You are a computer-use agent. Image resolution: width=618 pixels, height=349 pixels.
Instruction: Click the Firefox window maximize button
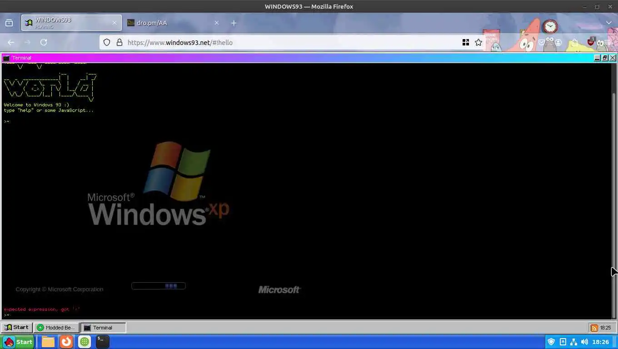tap(597, 6)
